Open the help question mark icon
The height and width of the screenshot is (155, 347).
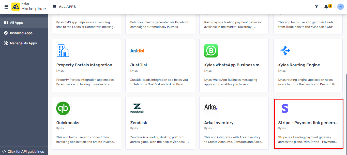tap(316, 7)
